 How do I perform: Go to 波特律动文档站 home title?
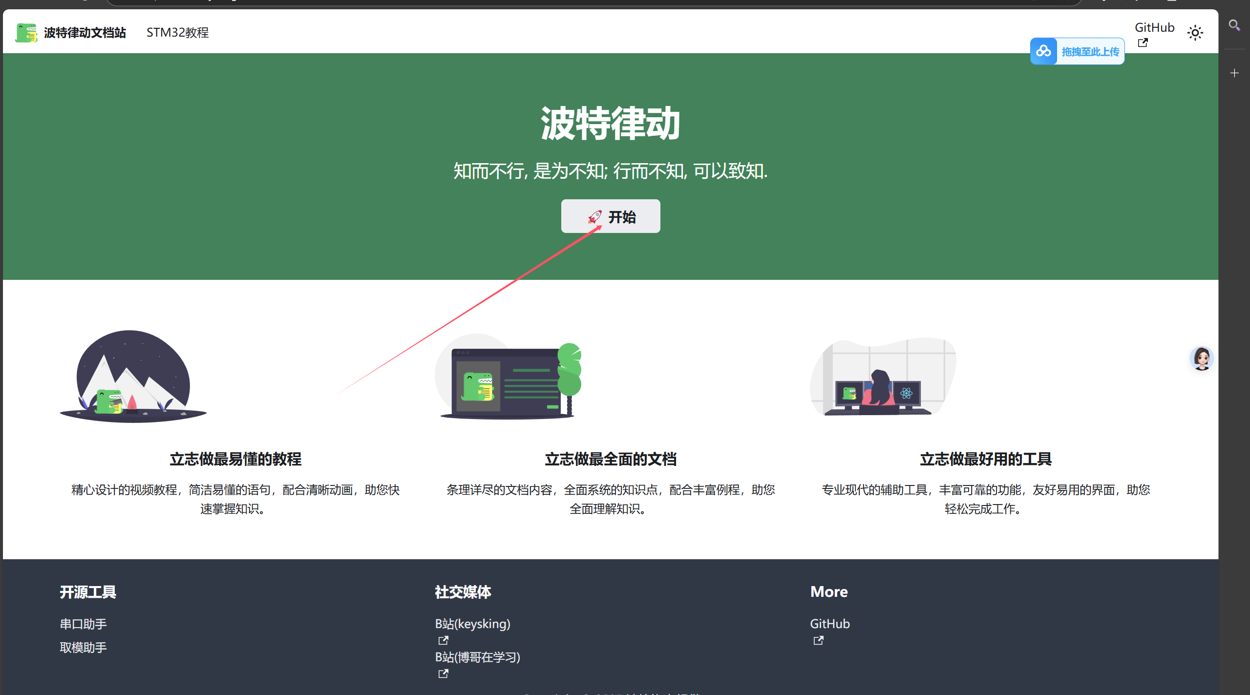click(x=85, y=32)
